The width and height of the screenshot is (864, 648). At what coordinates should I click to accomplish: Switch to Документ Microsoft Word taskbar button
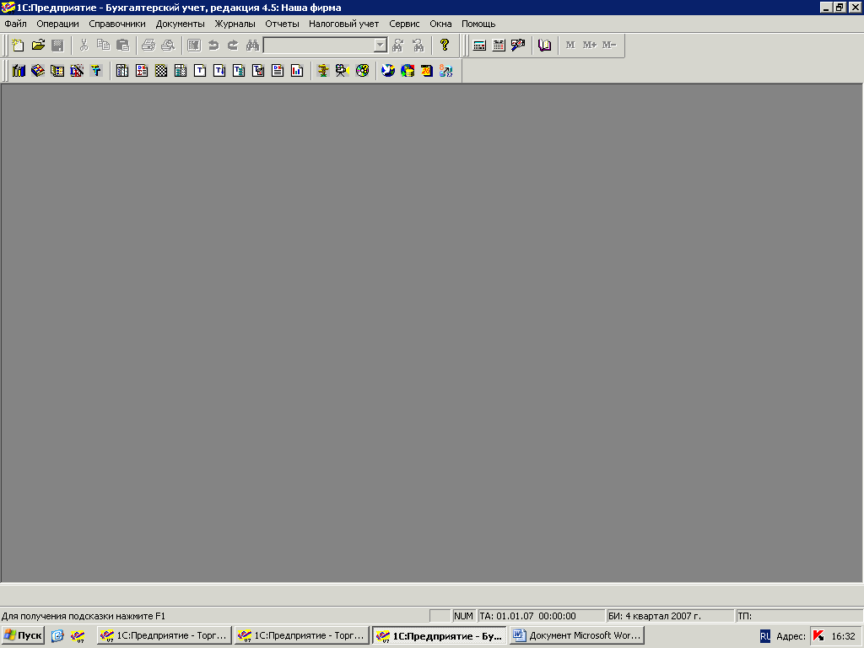pos(576,635)
